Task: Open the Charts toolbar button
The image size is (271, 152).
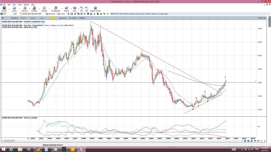Action: [14, 9]
